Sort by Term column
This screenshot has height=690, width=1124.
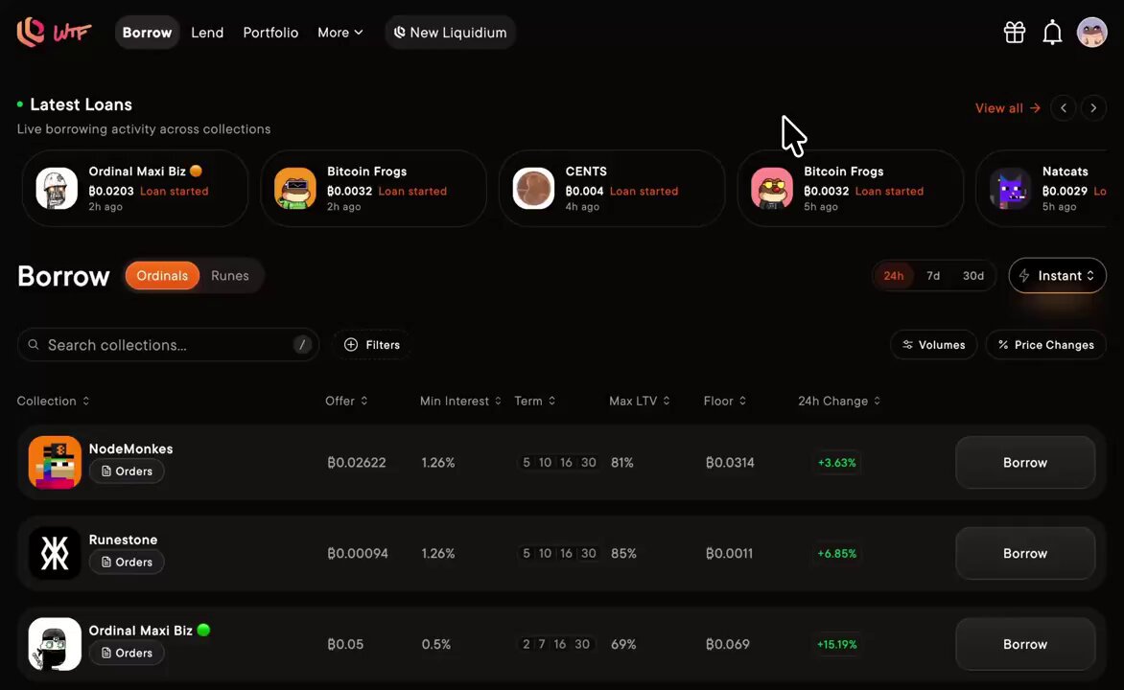[x=535, y=402]
